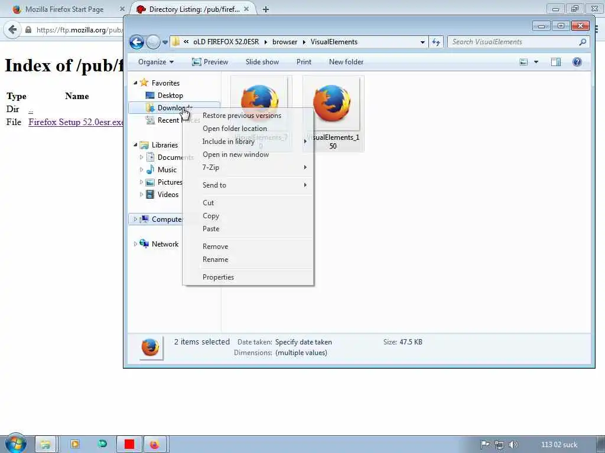This screenshot has width=605, height=453.
Task: Click Firefox browser back button
Action: tap(12, 29)
